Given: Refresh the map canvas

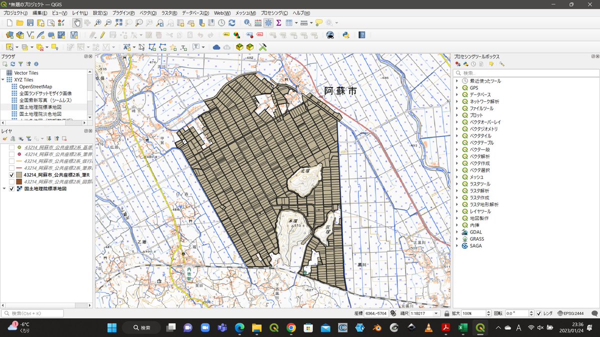Looking at the screenshot, I should click(232, 23).
